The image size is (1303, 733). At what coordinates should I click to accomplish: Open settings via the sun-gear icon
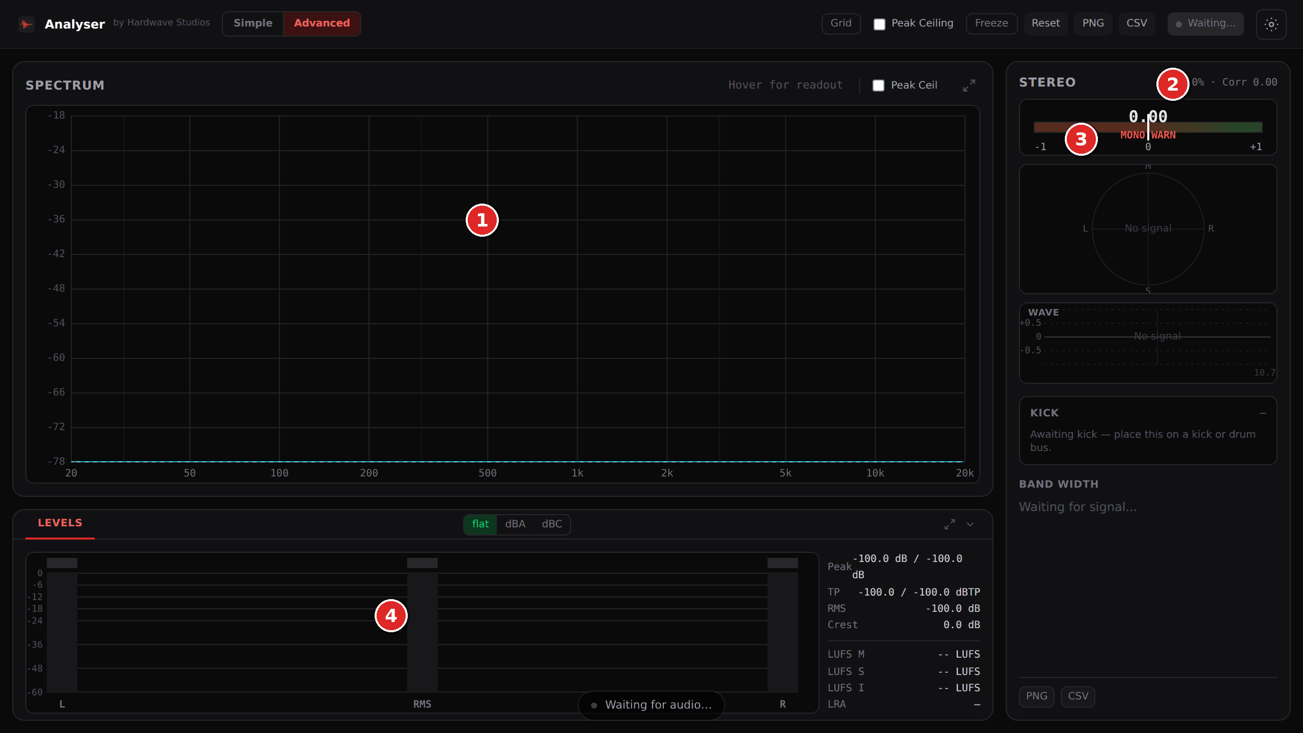(1271, 24)
